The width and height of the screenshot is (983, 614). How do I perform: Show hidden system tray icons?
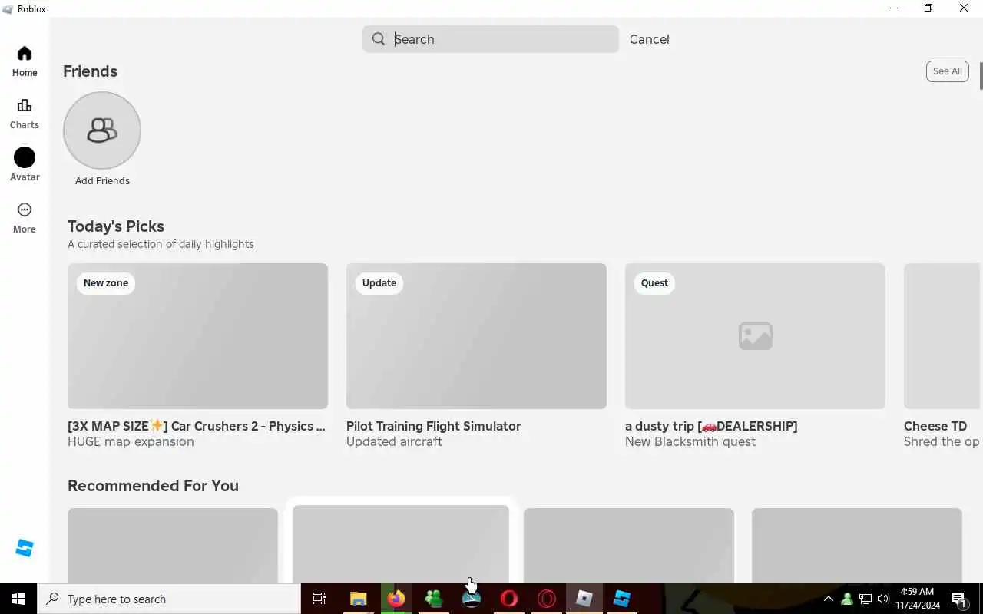tap(829, 599)
